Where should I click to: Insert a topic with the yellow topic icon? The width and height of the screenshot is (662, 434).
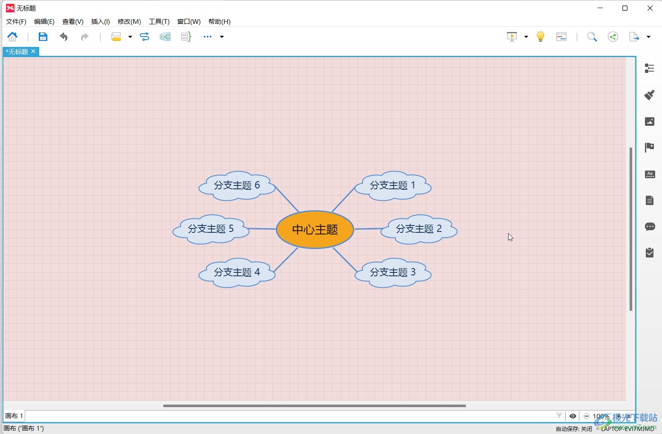tap(116, 37)
